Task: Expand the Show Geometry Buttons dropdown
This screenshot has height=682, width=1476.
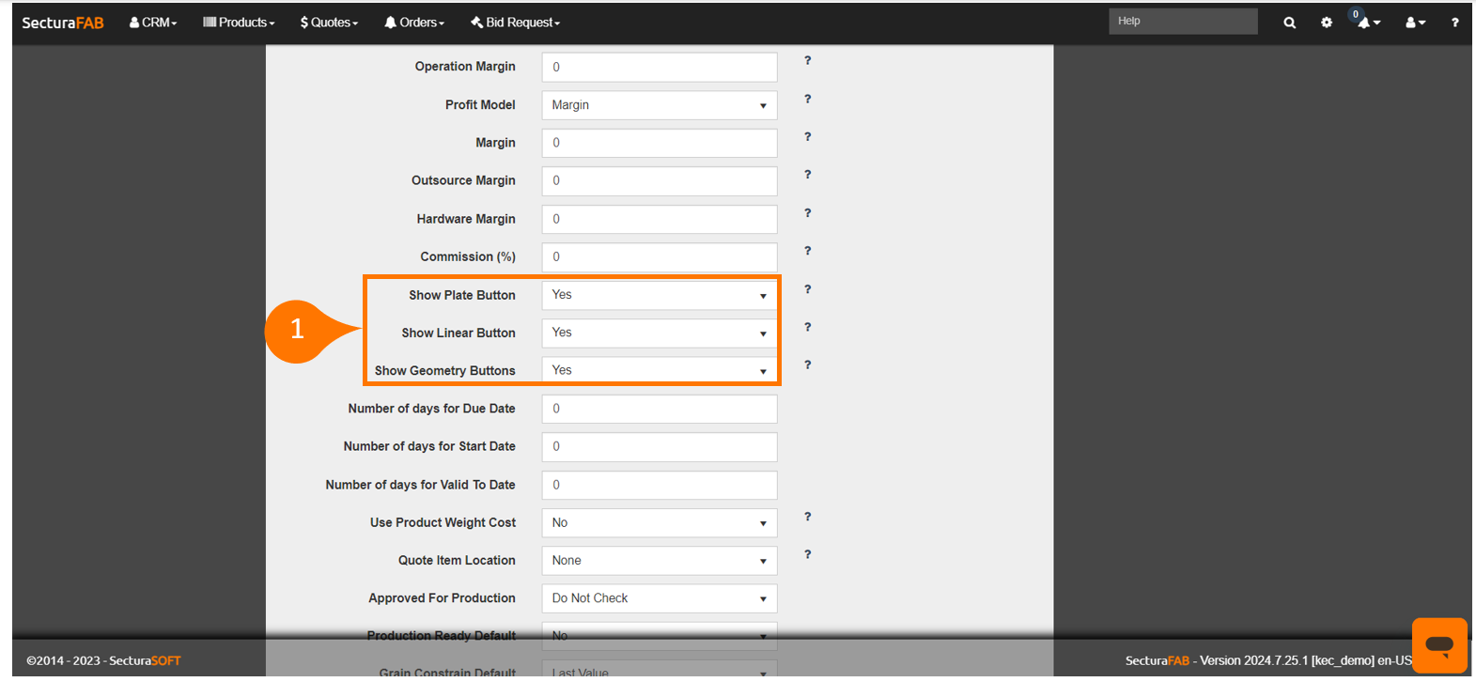Action: tap(660, 370)
